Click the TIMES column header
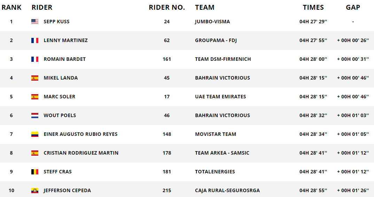 point(313,7)
